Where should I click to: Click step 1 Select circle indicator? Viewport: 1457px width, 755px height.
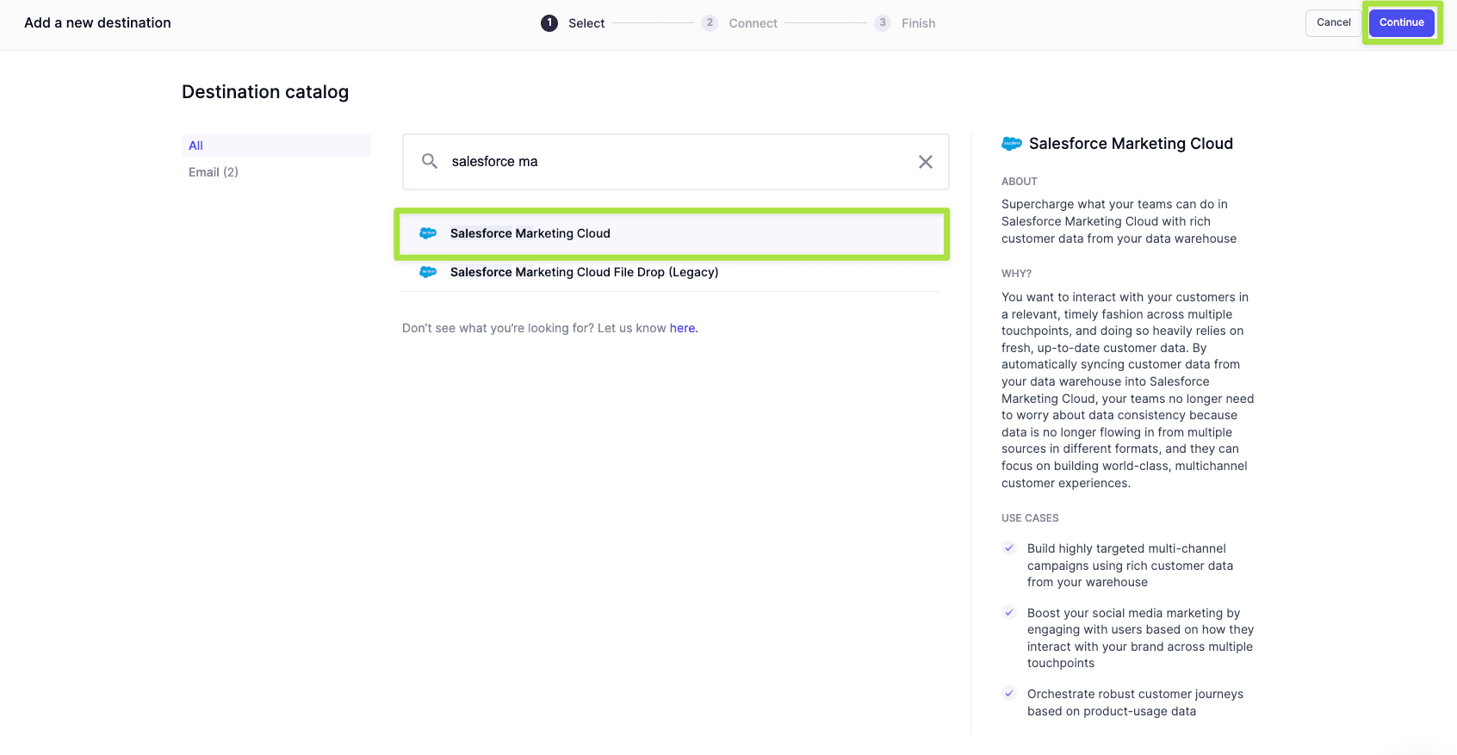(549, 23)
